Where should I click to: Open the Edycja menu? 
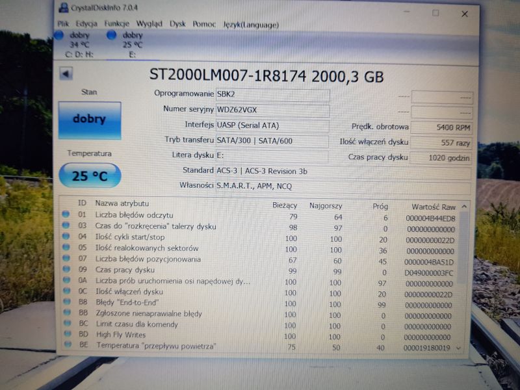86,24
